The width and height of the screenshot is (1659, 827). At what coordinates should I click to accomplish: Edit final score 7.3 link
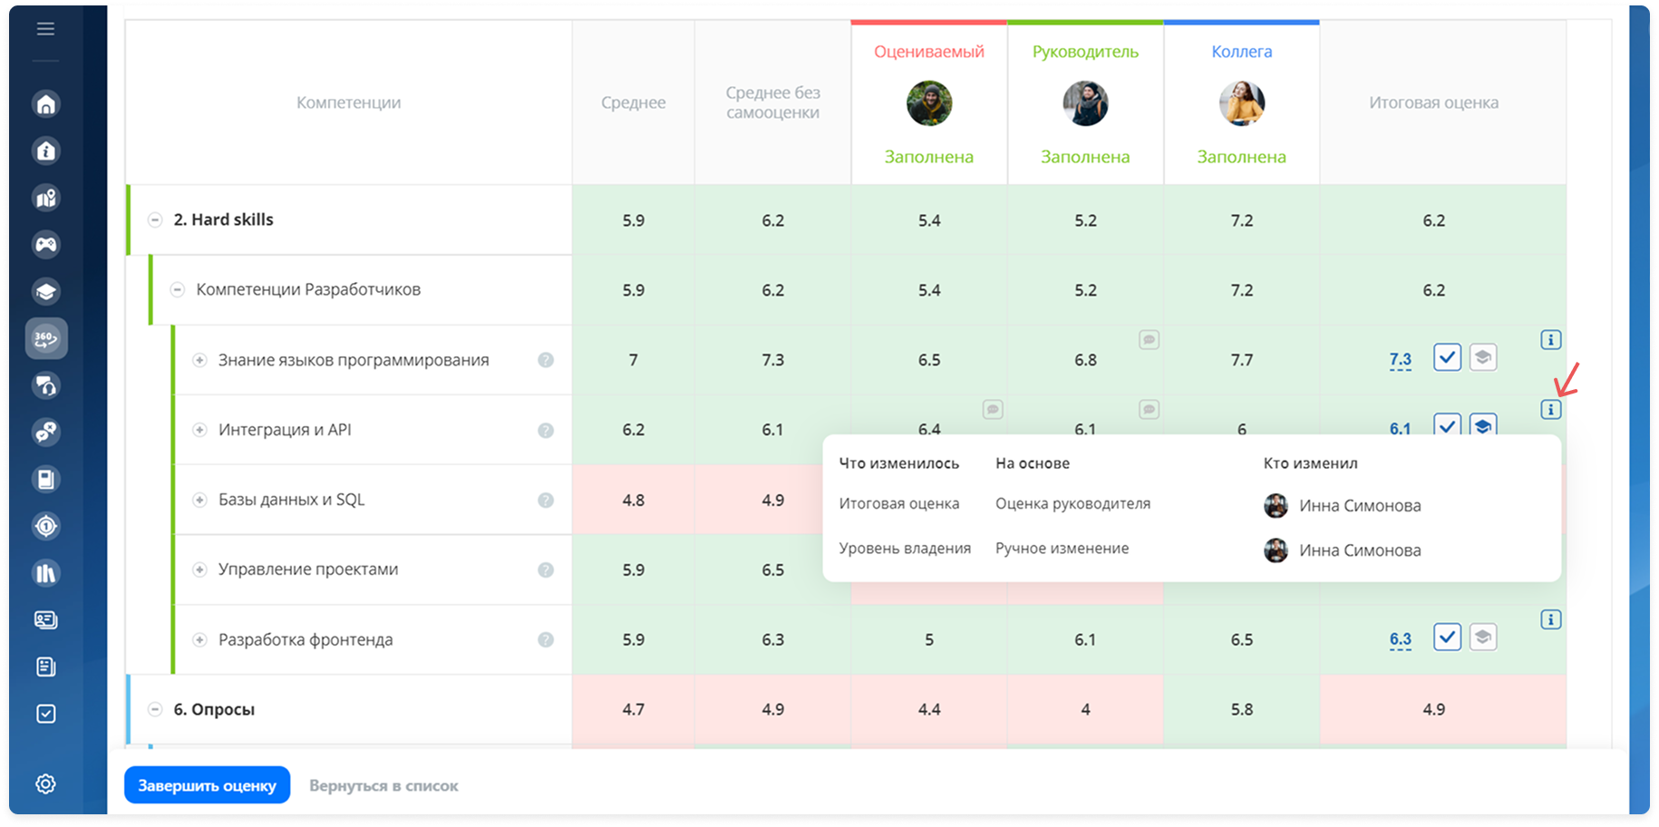(1400, 360)
